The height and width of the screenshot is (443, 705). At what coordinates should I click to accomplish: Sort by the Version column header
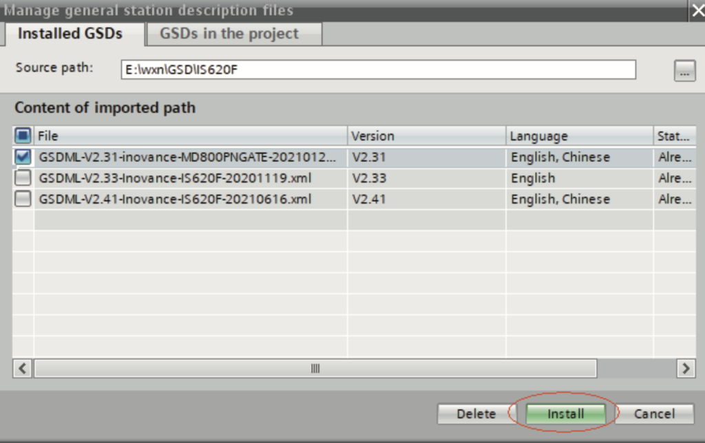click(x=426, y=136)
